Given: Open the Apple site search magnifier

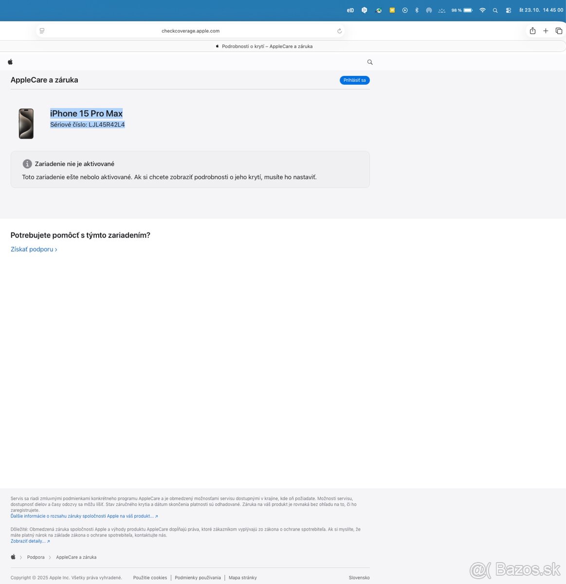Looking at the screenshot, I should click(370, 62).
